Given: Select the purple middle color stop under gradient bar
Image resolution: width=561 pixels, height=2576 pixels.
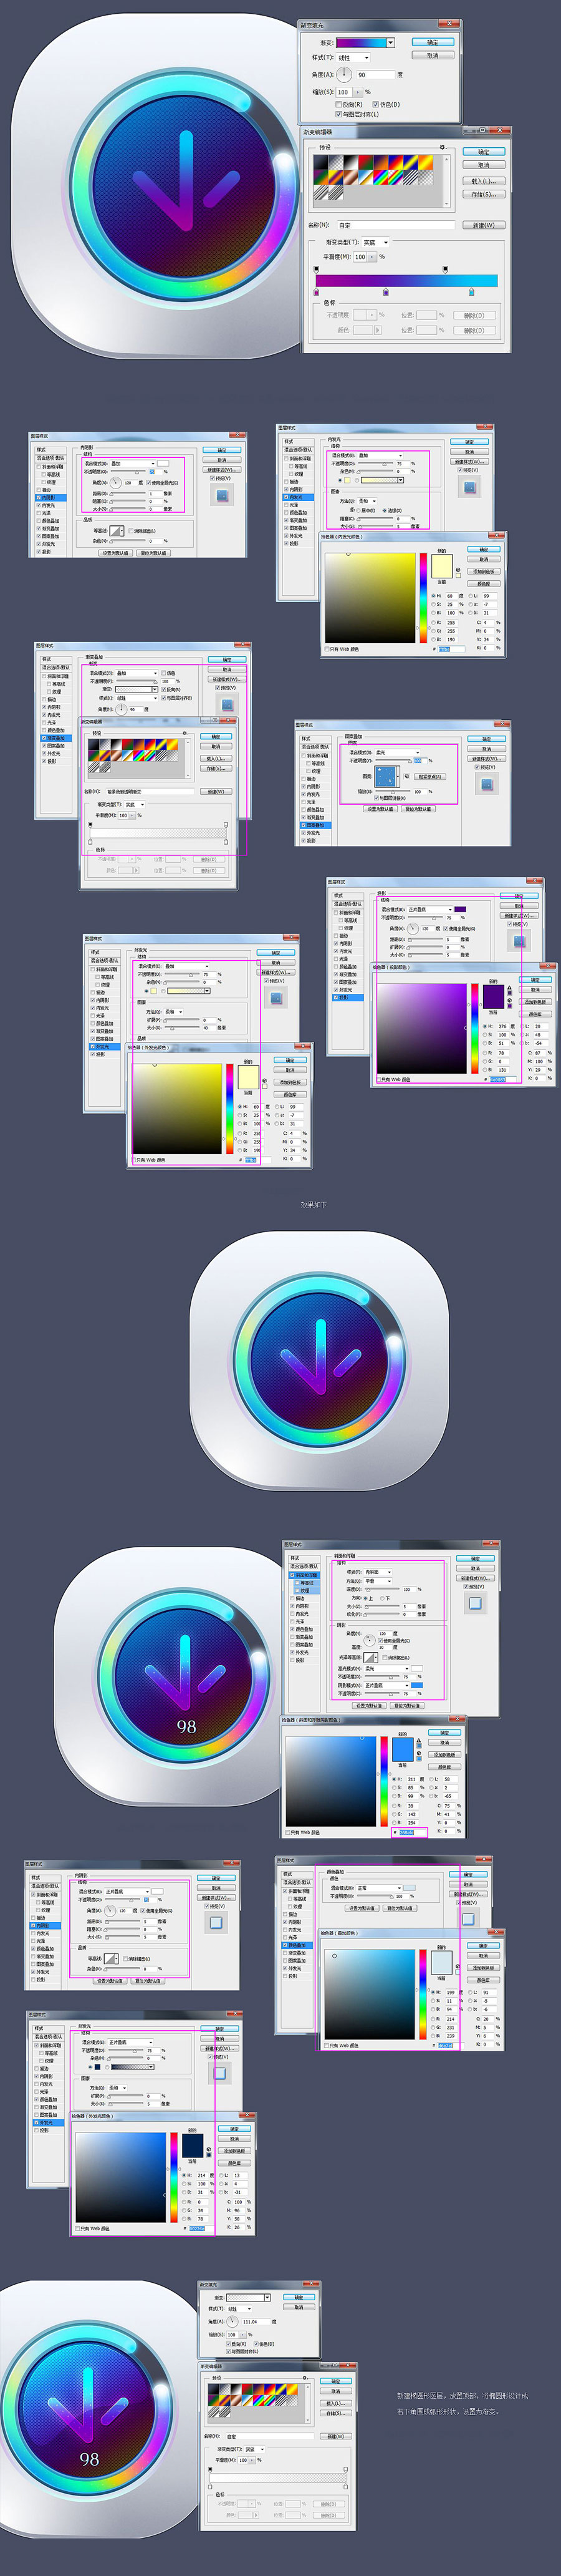Looking at the screenshot, I should pos(387,291).
